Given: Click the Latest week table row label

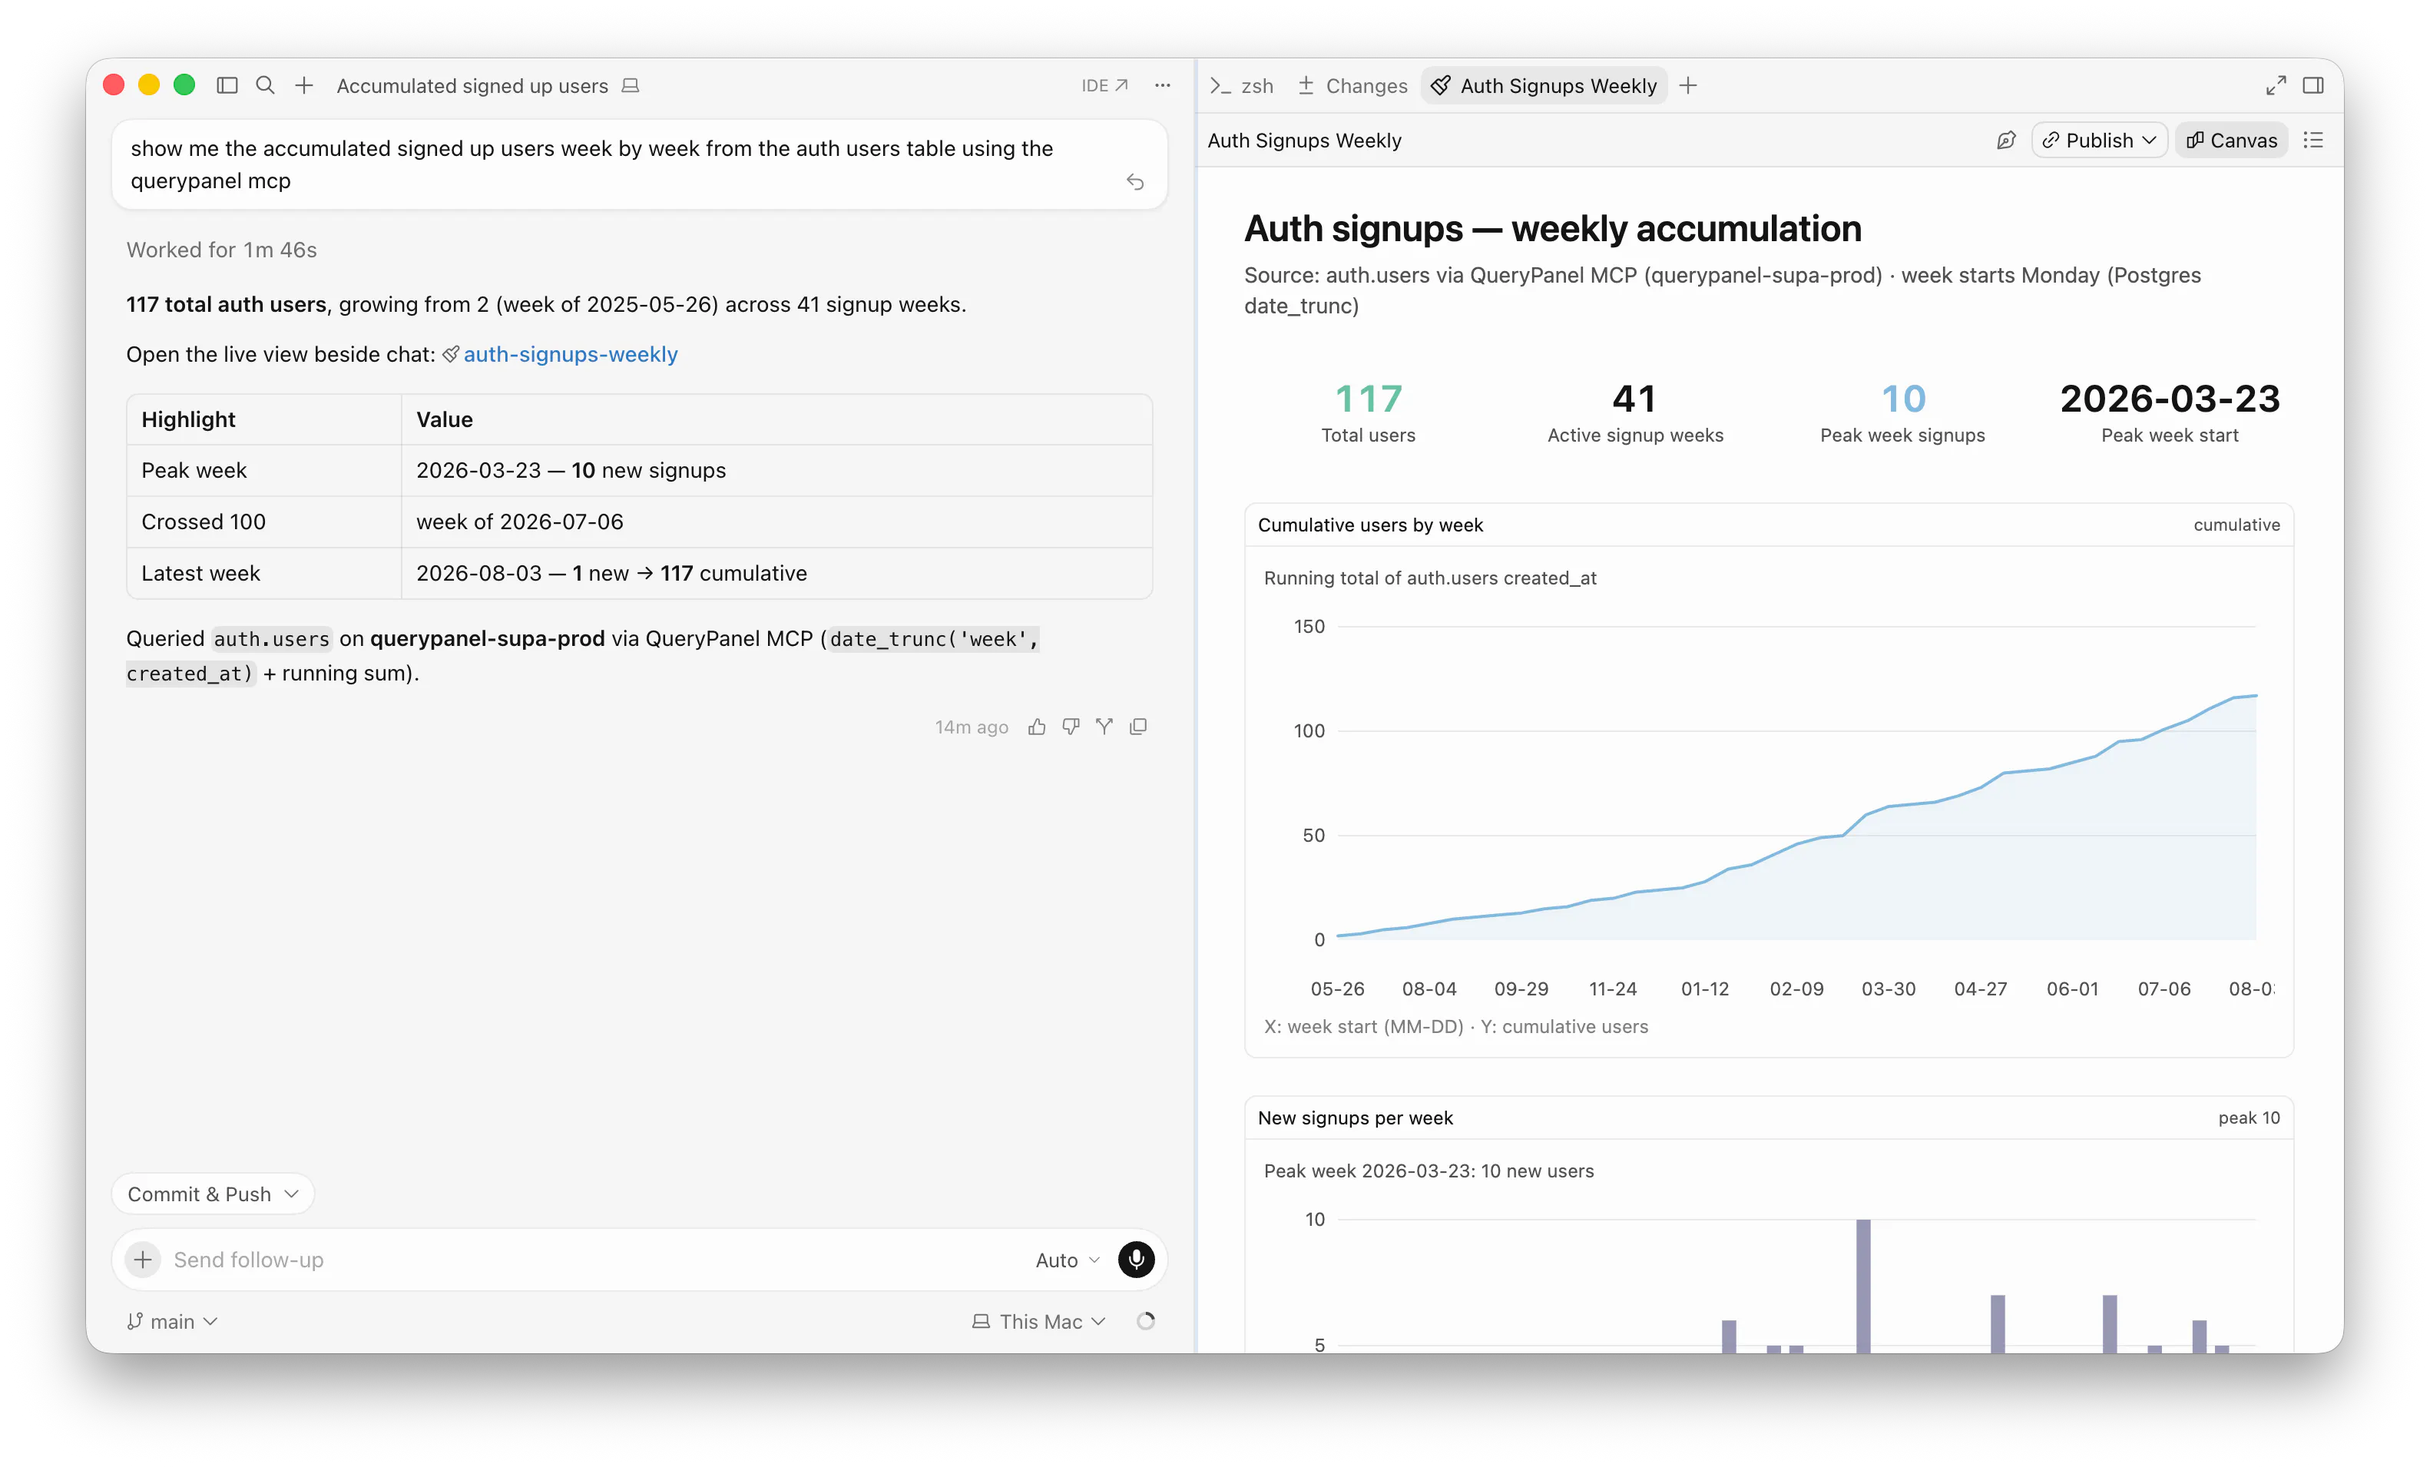Looking at the screenshot, I should (x=200, y=573).
